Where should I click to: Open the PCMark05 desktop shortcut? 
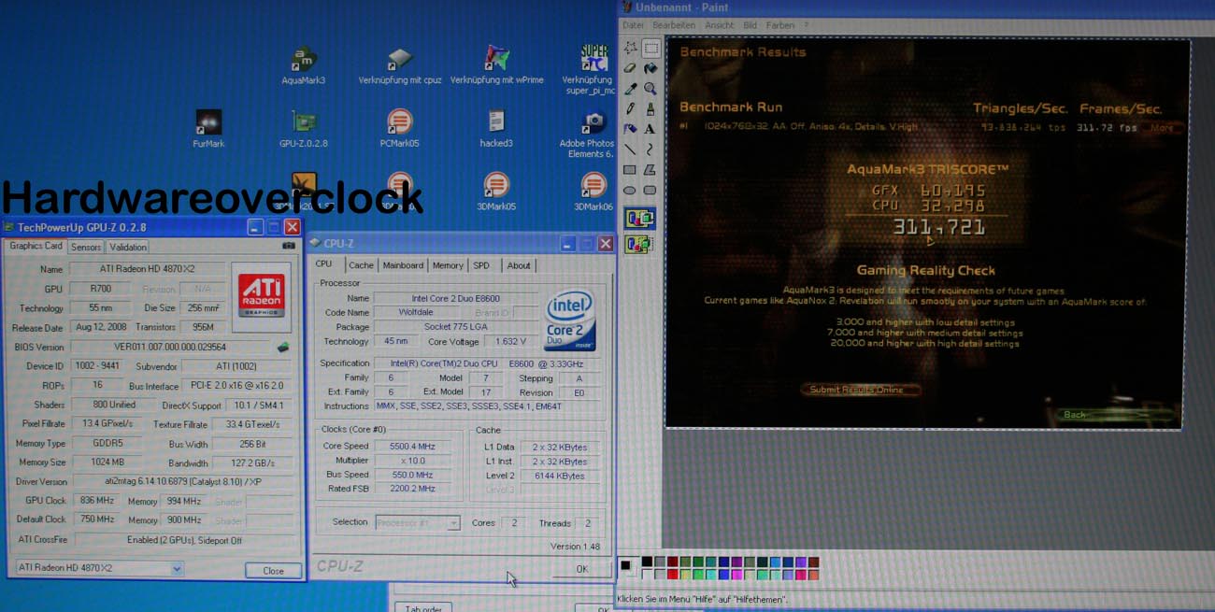(399, 129)
